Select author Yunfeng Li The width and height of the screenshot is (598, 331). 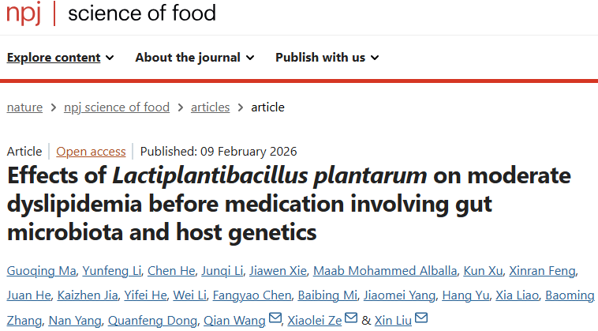(x=110, y=272)
